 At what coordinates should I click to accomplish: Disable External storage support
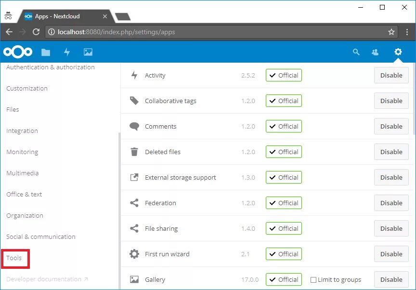click(391, 177)
